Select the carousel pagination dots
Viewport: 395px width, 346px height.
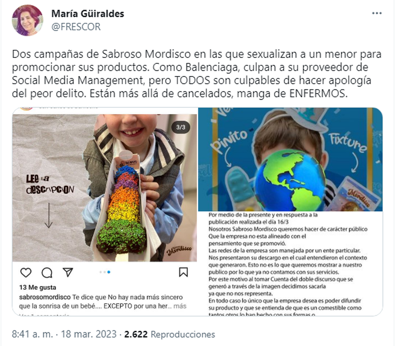[x=105, y=272]
